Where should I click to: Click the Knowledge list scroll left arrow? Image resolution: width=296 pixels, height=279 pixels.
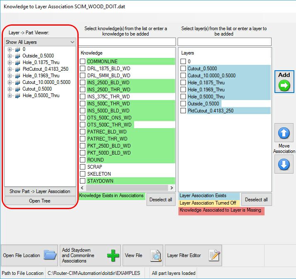pos(82,188)
